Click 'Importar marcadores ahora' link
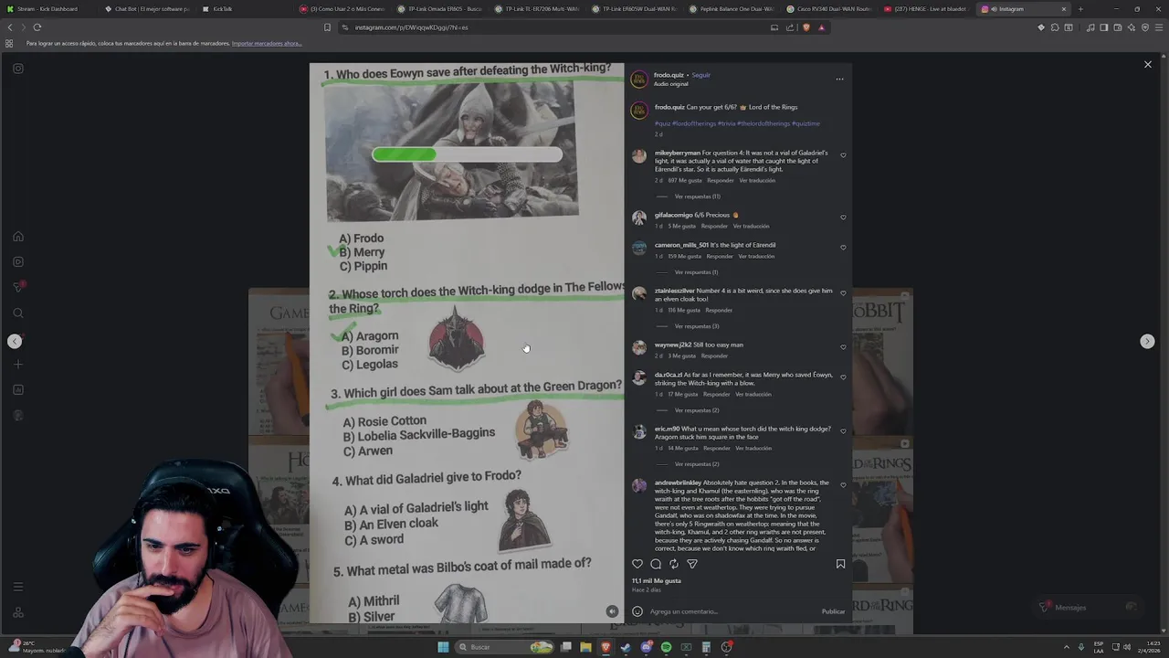Screen dimensions: 1169x658 tap(267, 43)
